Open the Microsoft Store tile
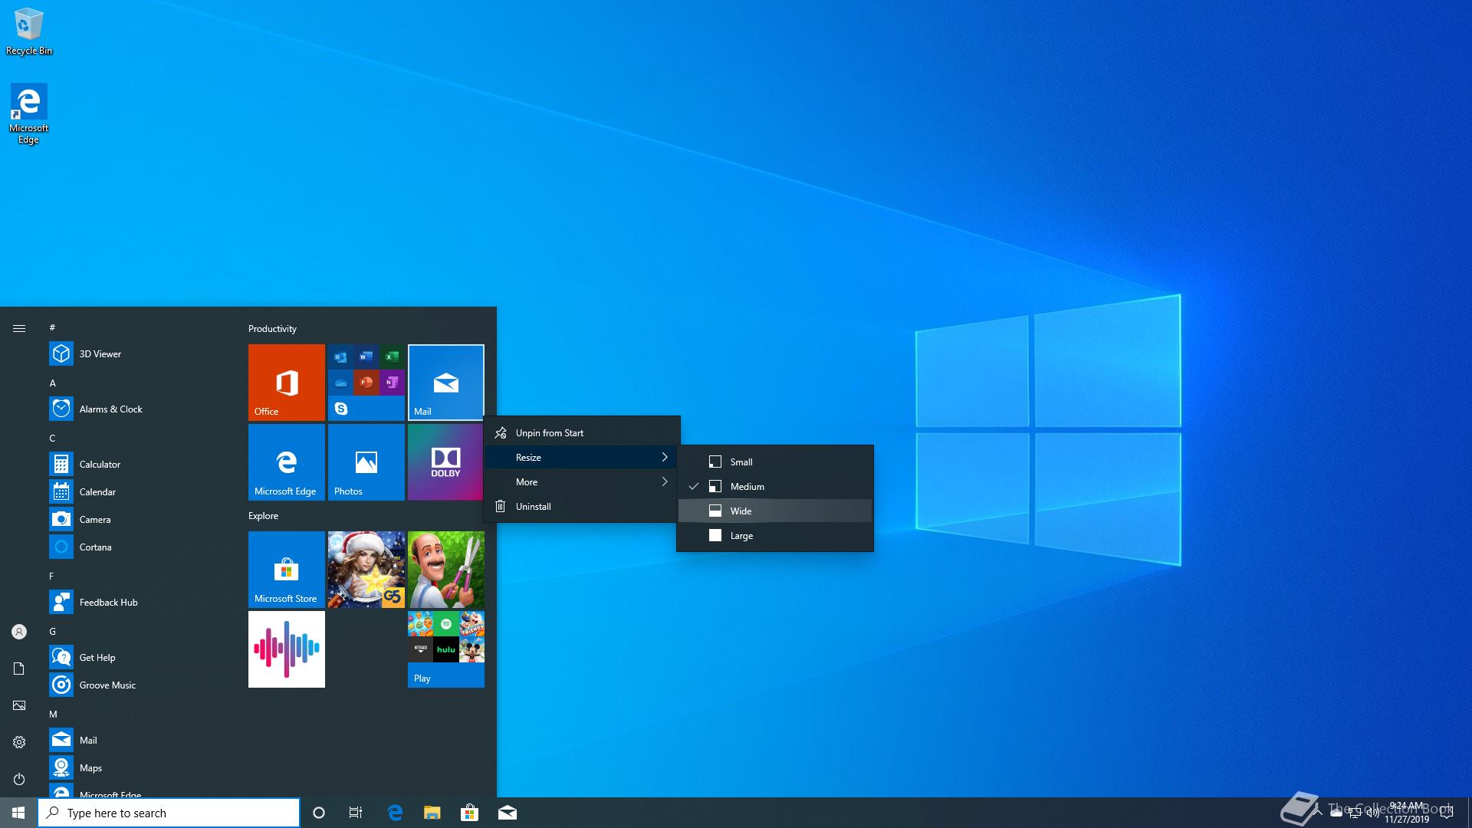 [287, 570]
